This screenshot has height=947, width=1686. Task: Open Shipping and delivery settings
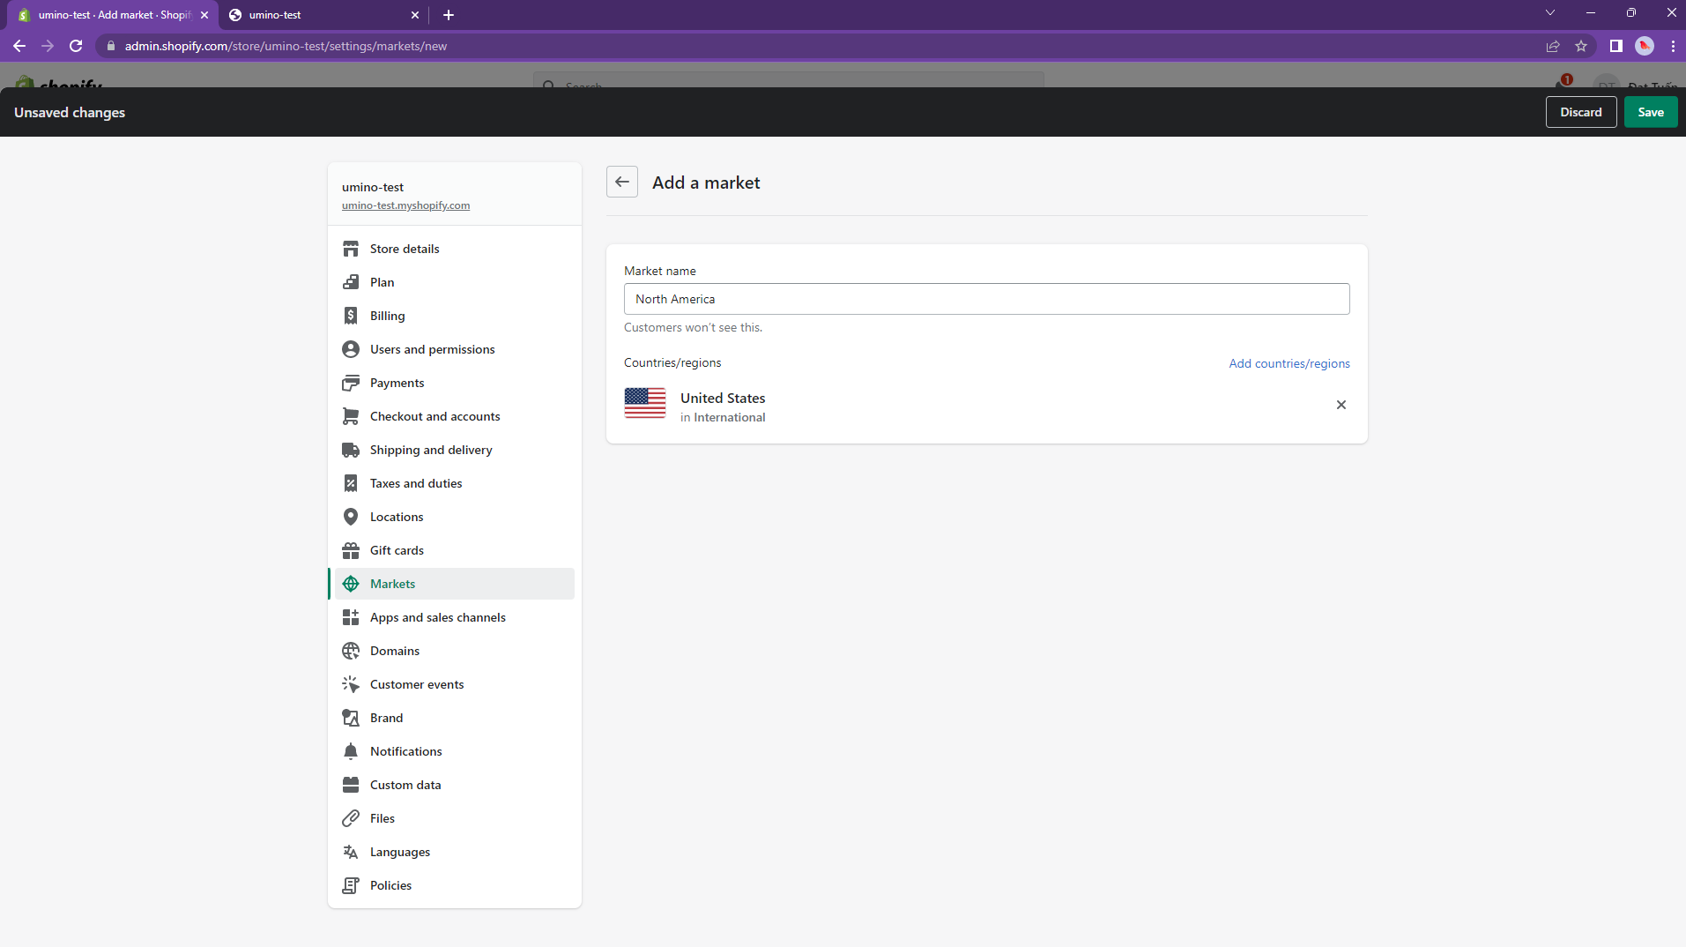coord(455,450)
